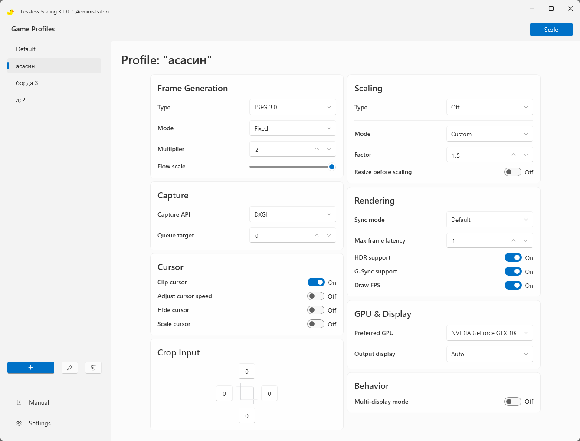Turn off HDR support

513,258
